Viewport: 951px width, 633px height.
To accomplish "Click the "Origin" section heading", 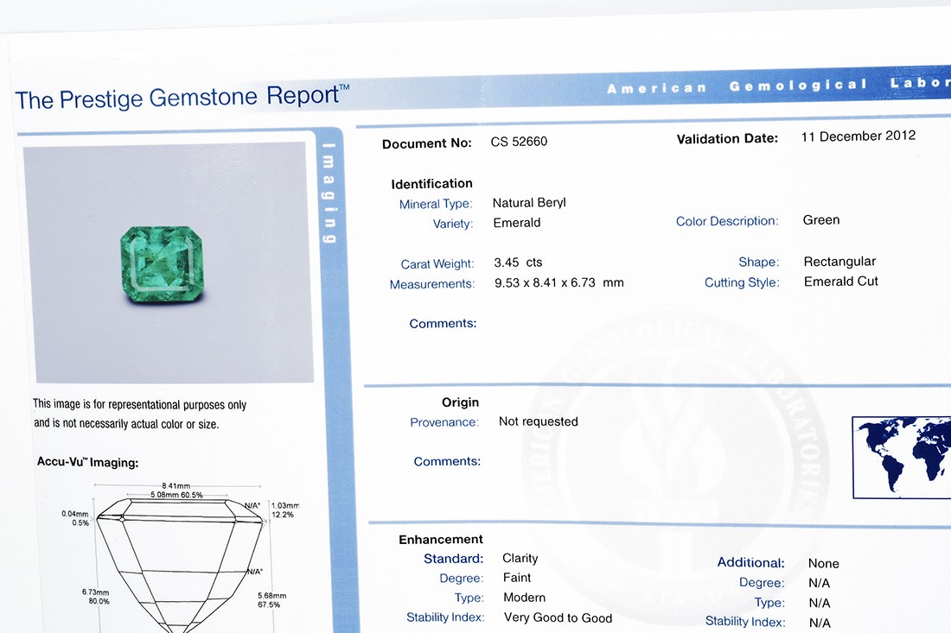I will tap(460, 402).
